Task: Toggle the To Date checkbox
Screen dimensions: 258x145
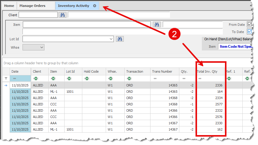Action: click(x=249, y=32)
